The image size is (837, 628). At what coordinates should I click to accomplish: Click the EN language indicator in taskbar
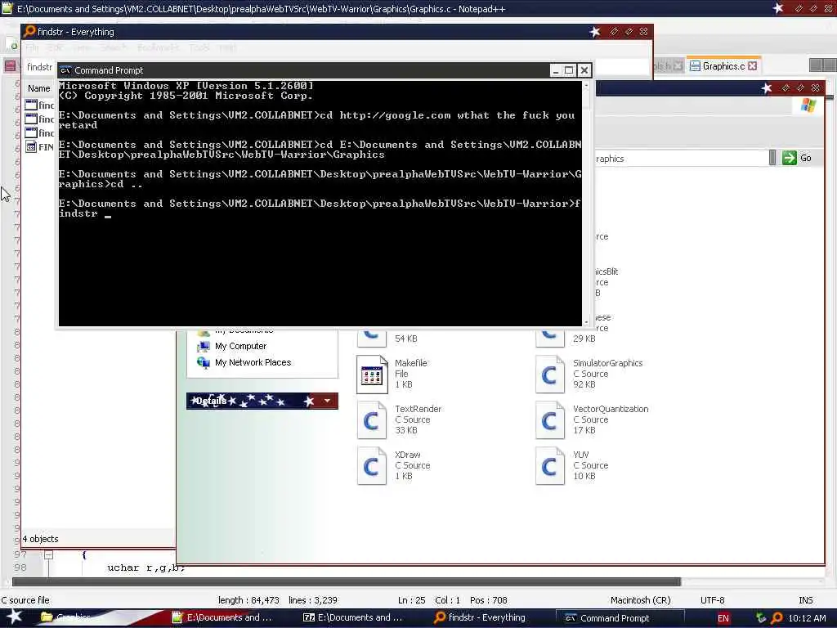(723, 618)
